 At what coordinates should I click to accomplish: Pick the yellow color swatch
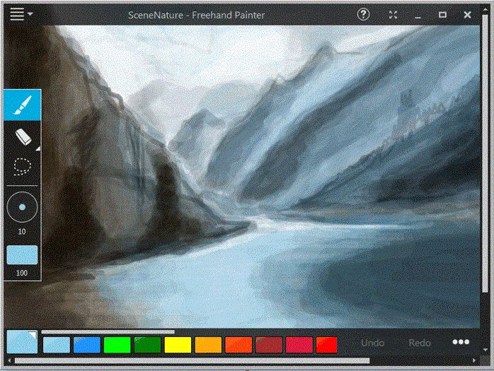[178, 345]
